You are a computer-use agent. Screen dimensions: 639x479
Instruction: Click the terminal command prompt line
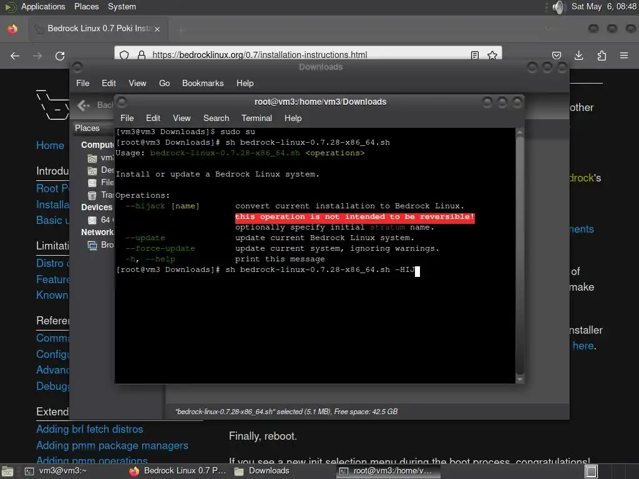(268, 269)
